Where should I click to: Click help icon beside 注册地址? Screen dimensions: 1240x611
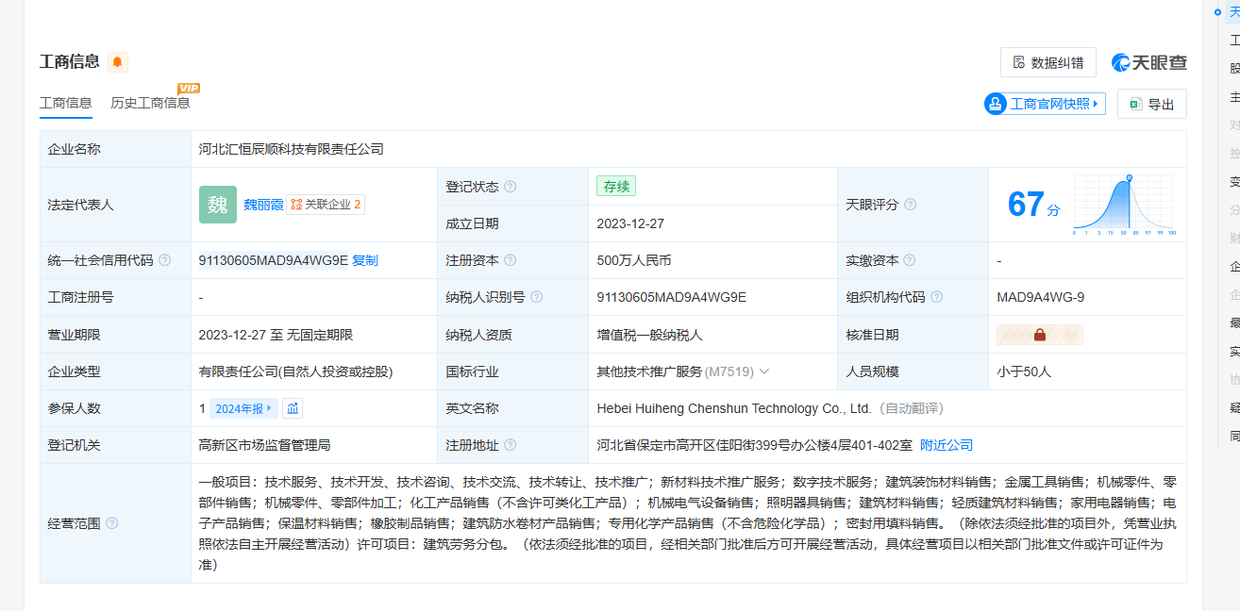pyautogui.click(x=511, y=445)
